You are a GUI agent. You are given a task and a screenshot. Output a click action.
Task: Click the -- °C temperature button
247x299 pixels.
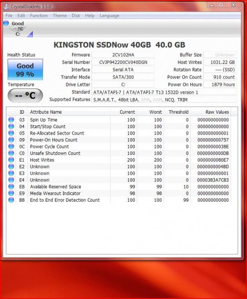coord(25,95)
